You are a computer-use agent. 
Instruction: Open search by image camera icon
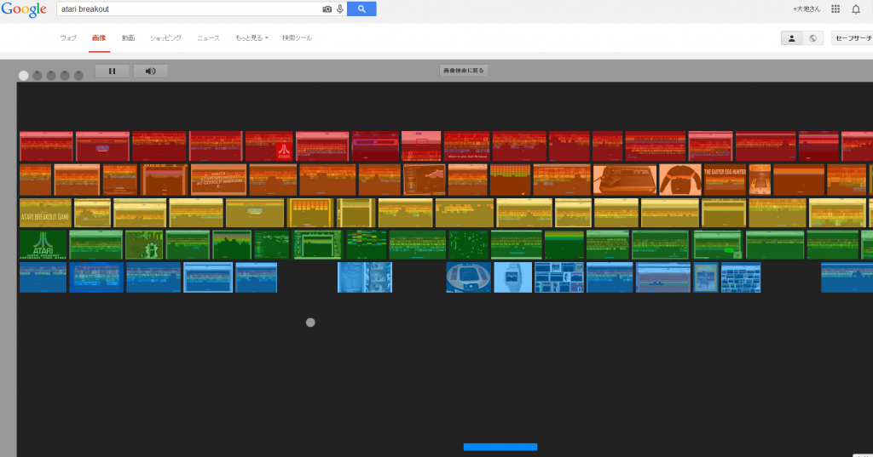pos(327,9)
